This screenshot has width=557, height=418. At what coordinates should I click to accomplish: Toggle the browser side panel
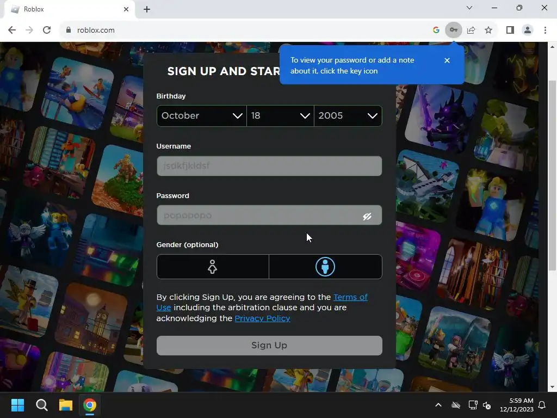510,30
